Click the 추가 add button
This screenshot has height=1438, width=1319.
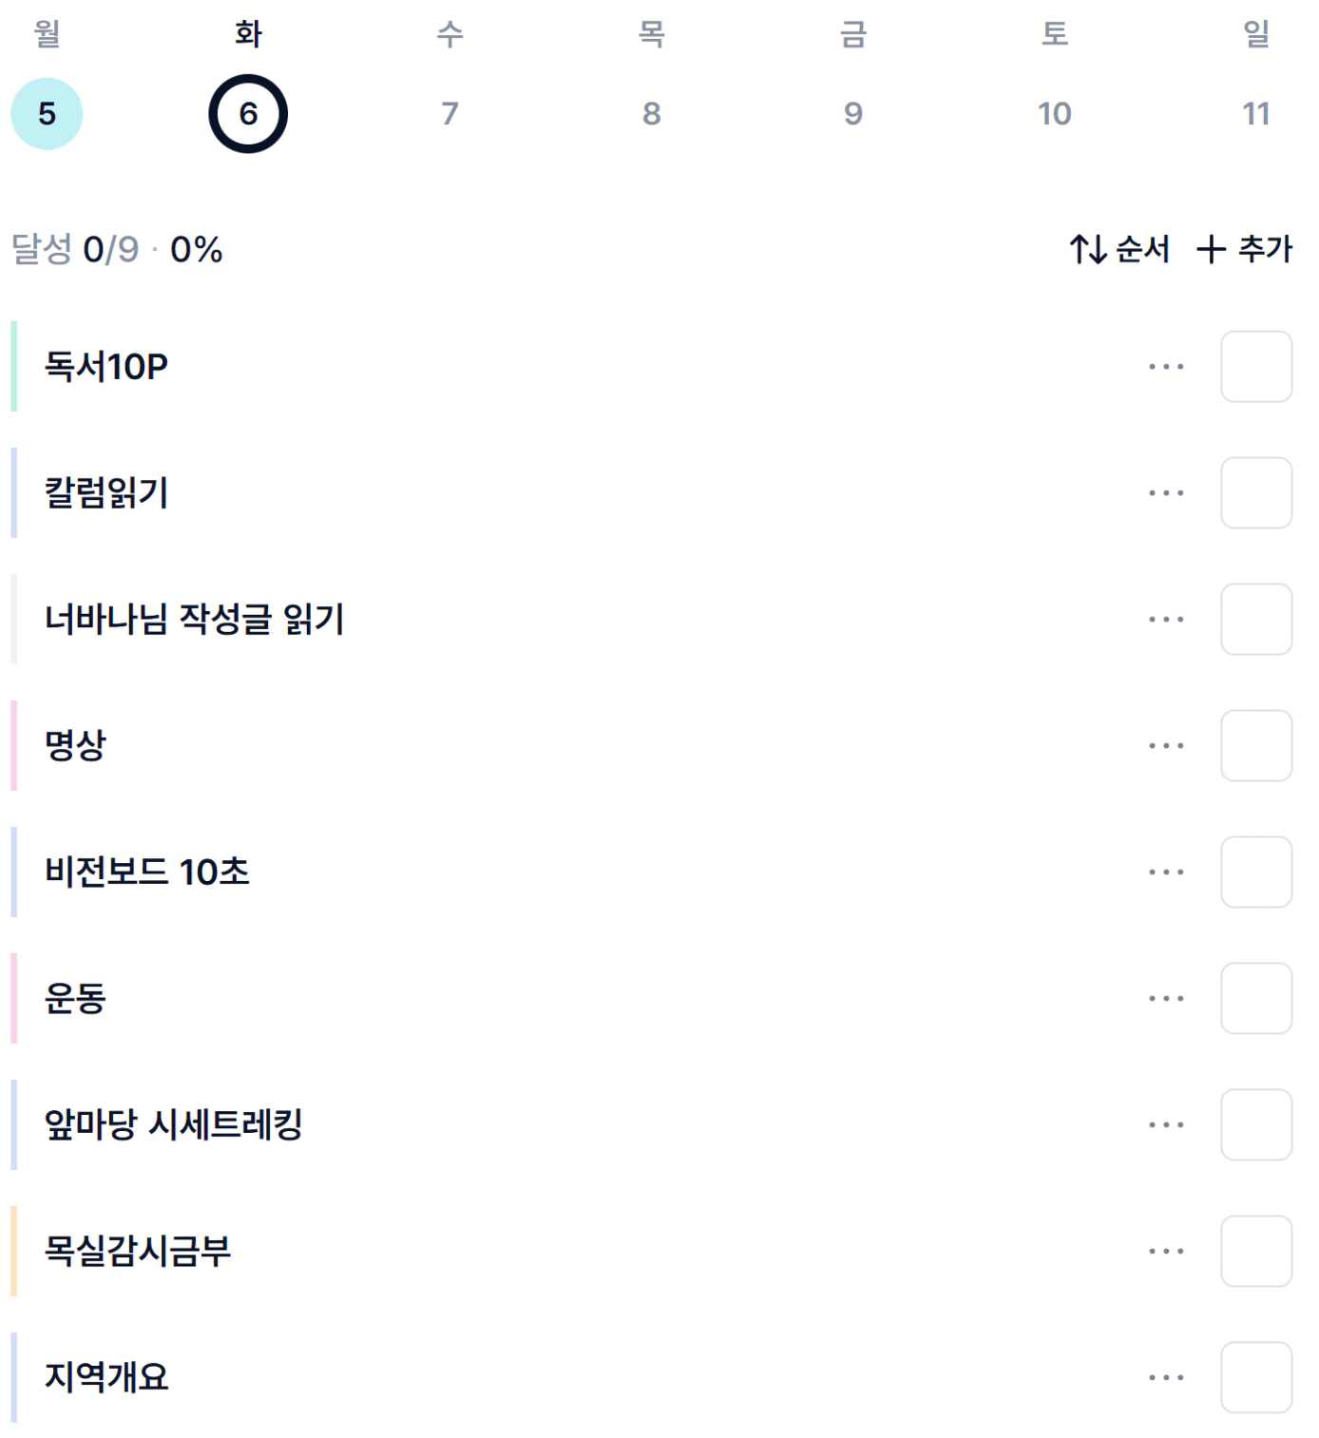tap(1245, 250)
